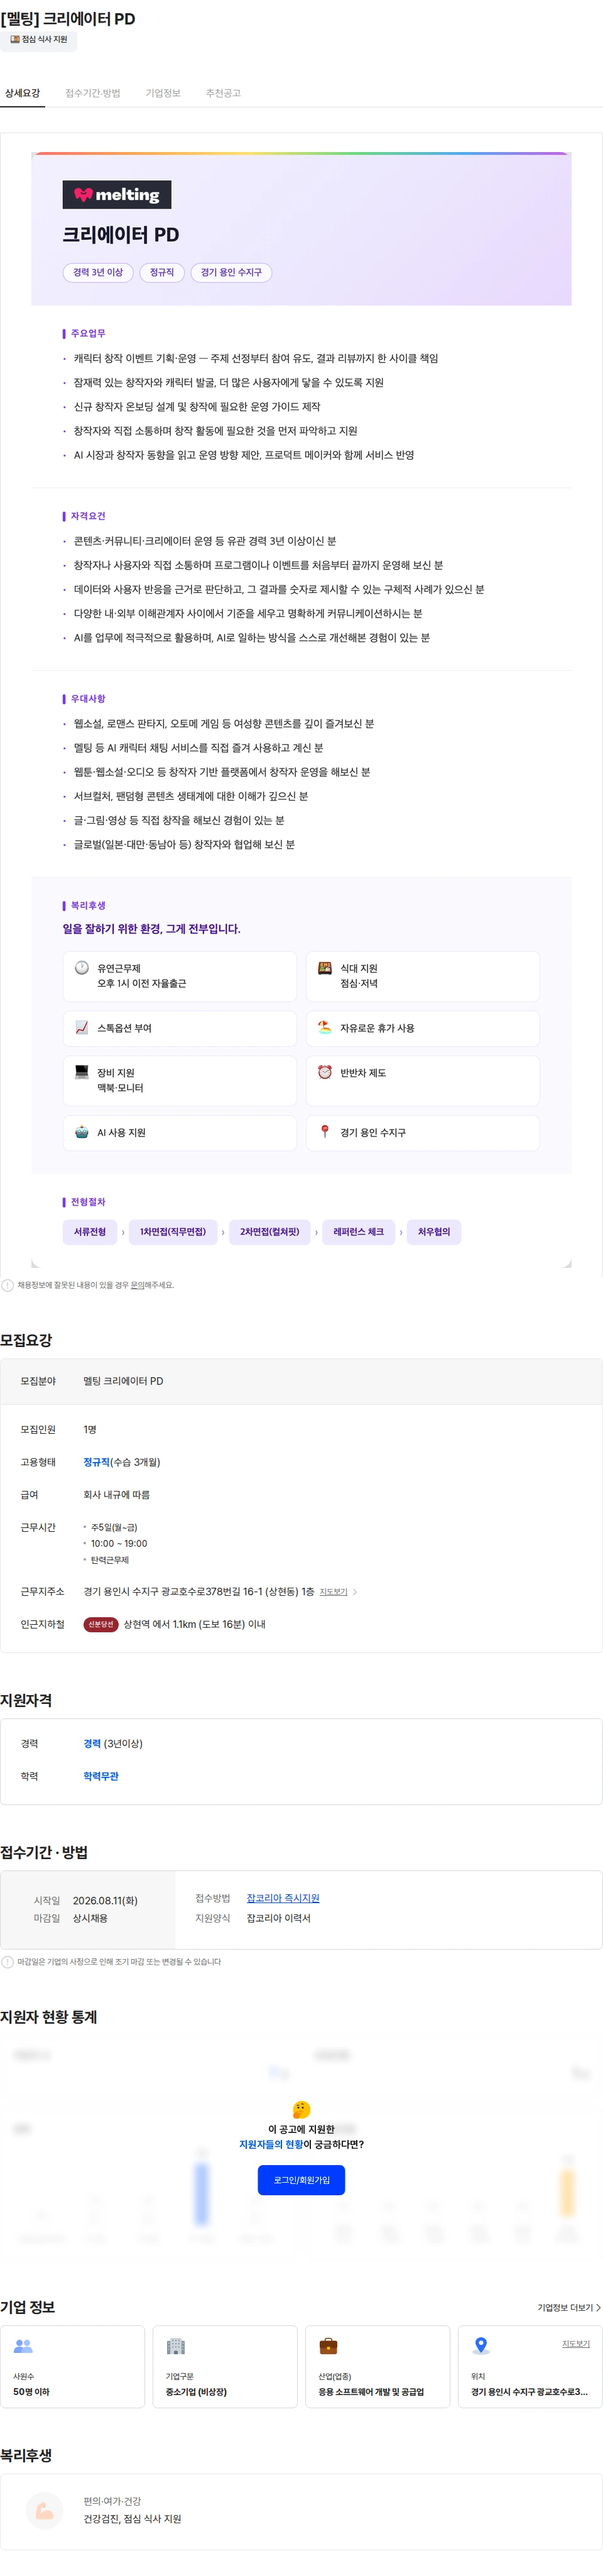Viewport: 603px width, 2576px height.
Task: Click the beach icon for 자유로운 휴가 사용
Action: [325, 1027]
